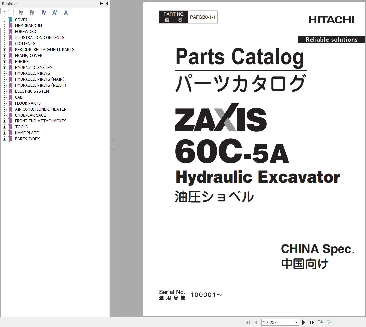Expand the ELECTRIC SYSTEM bookmark
This screenshot has height=327, width=366.
pos(4,91)
